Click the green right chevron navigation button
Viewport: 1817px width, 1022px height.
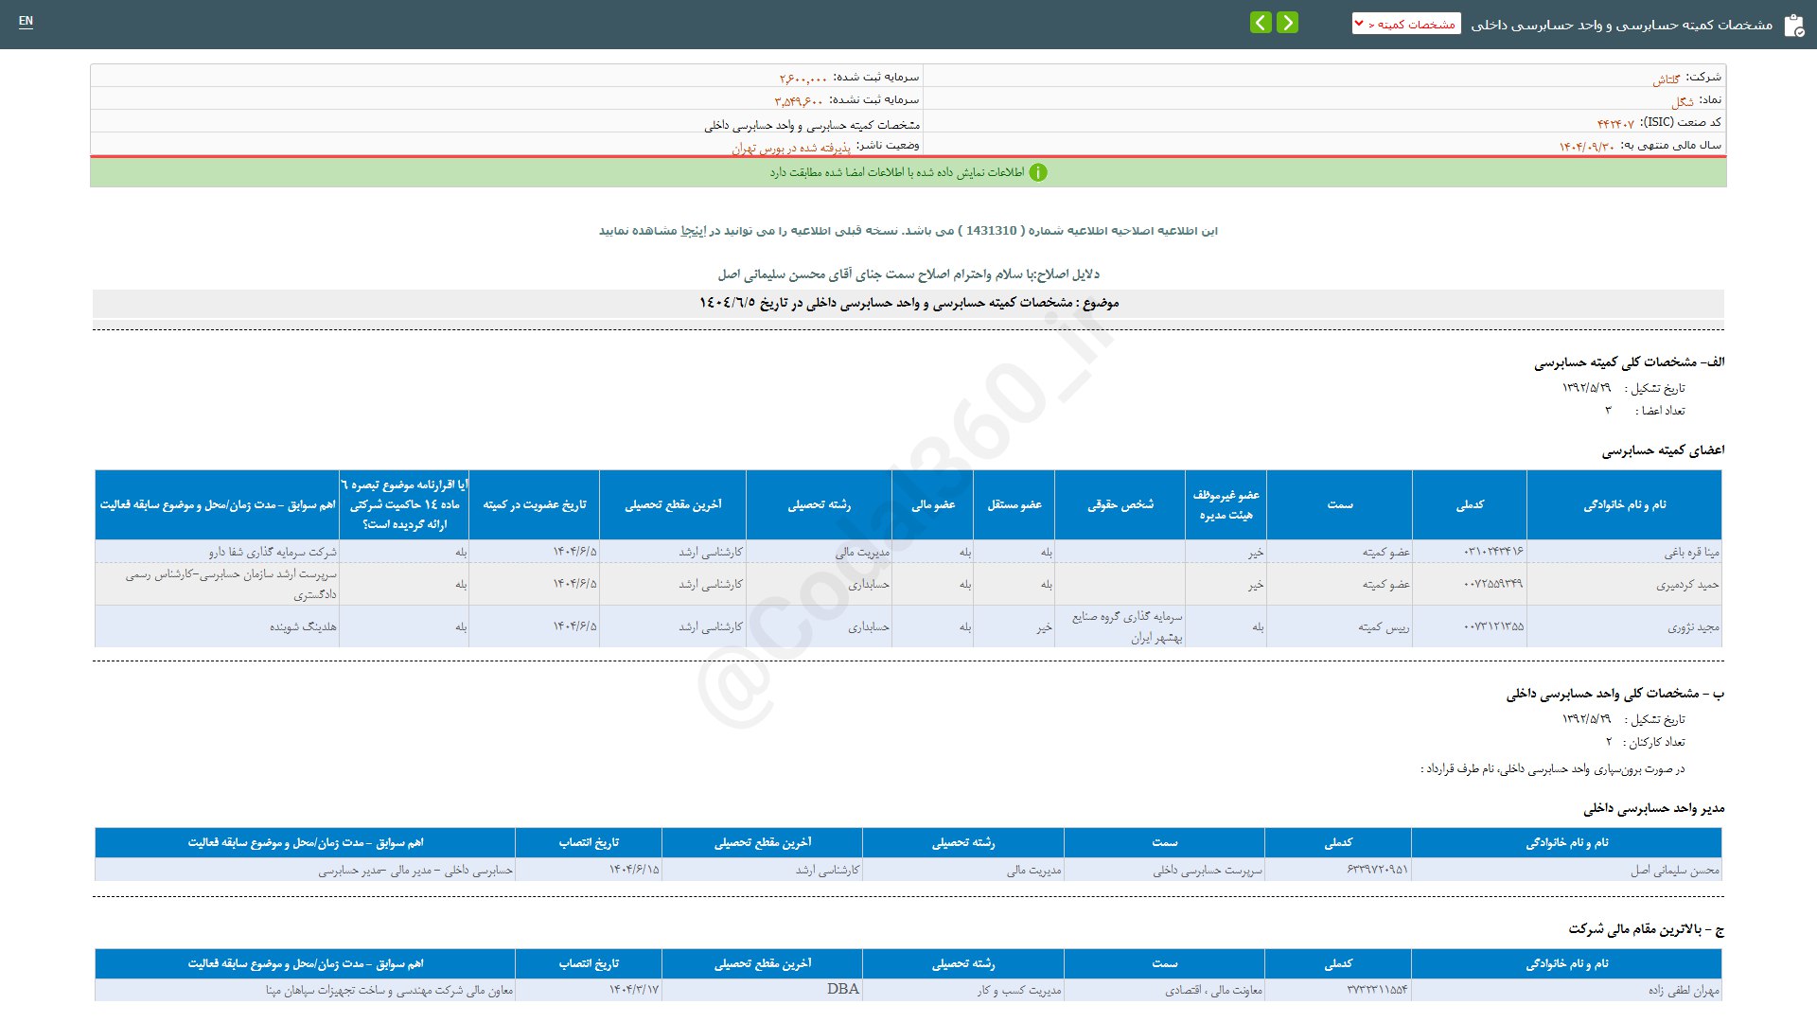pyautogui.click(x=1287, y=23)
